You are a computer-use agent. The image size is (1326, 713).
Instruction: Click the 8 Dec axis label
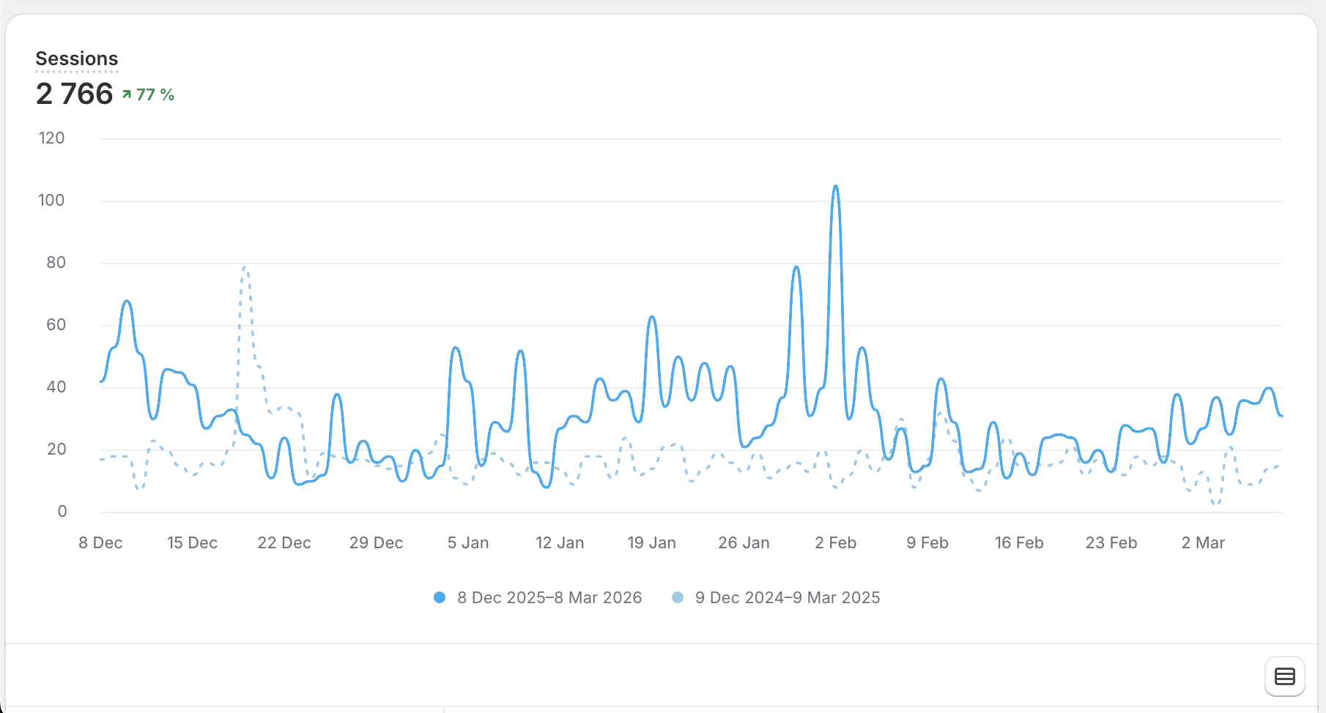[x=100, y=542]
